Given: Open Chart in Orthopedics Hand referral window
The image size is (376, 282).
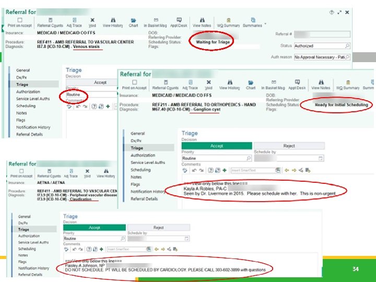Looking at the screenshot, I should (x=251, y=85).
